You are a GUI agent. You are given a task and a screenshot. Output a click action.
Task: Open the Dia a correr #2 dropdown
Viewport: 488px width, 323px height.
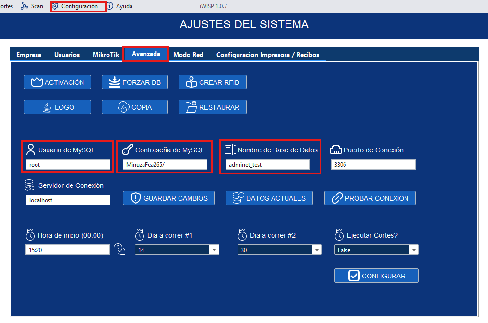(316, 250)
